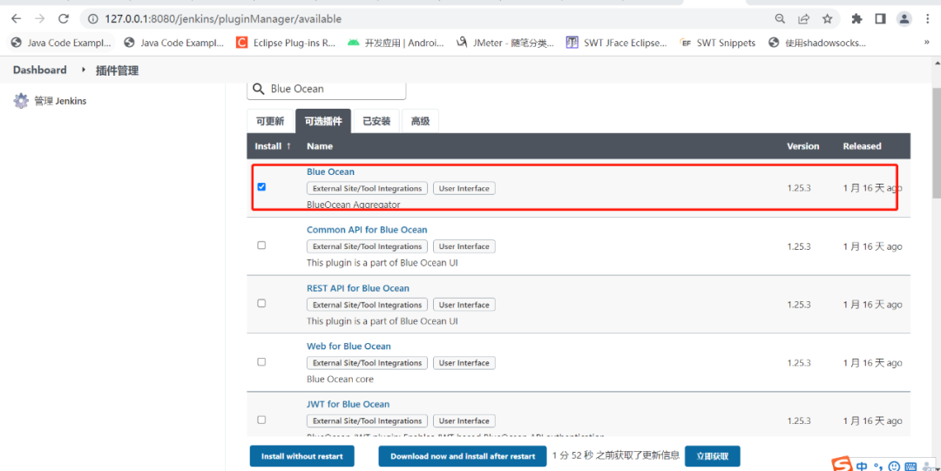Screen dimensions: 941x471
Task: Click Download now and install after restart
Action: [463, 456]
